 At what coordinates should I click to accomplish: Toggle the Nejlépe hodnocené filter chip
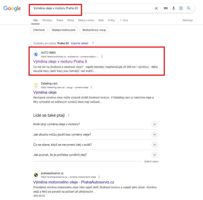pyautogui.click(x=64, y=30)
